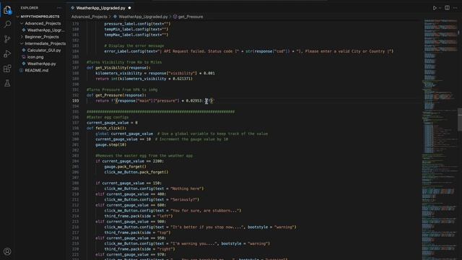Click the EXPLORER panel title
The width and height of the screenshot is (462, 260).
[30, 8]
